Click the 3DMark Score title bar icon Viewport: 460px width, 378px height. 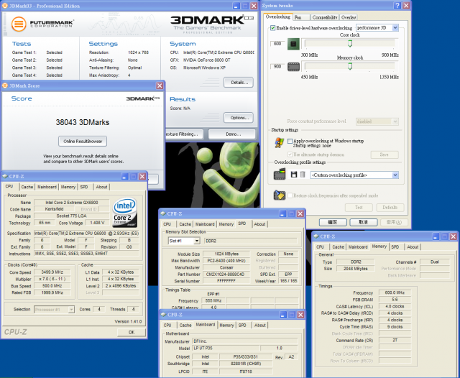pos(5,86)
